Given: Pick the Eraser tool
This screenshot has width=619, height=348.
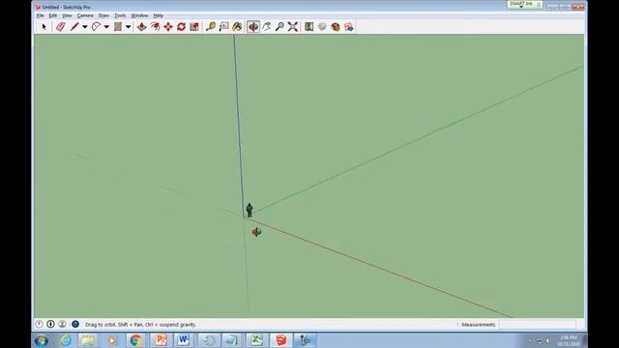Looking at the screenshot, I should 60,26.
